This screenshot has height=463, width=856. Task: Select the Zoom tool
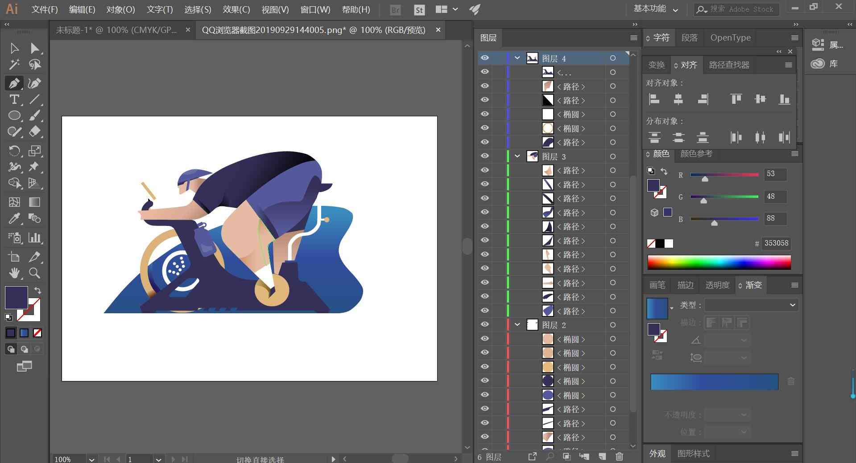(x=34, y=273)
